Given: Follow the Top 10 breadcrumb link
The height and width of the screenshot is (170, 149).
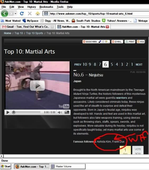Looking at the screenshot, I should tap(19, 33).
